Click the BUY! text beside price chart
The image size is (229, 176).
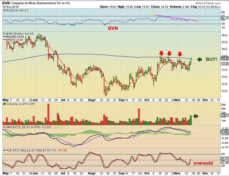(x=211, y=59)
